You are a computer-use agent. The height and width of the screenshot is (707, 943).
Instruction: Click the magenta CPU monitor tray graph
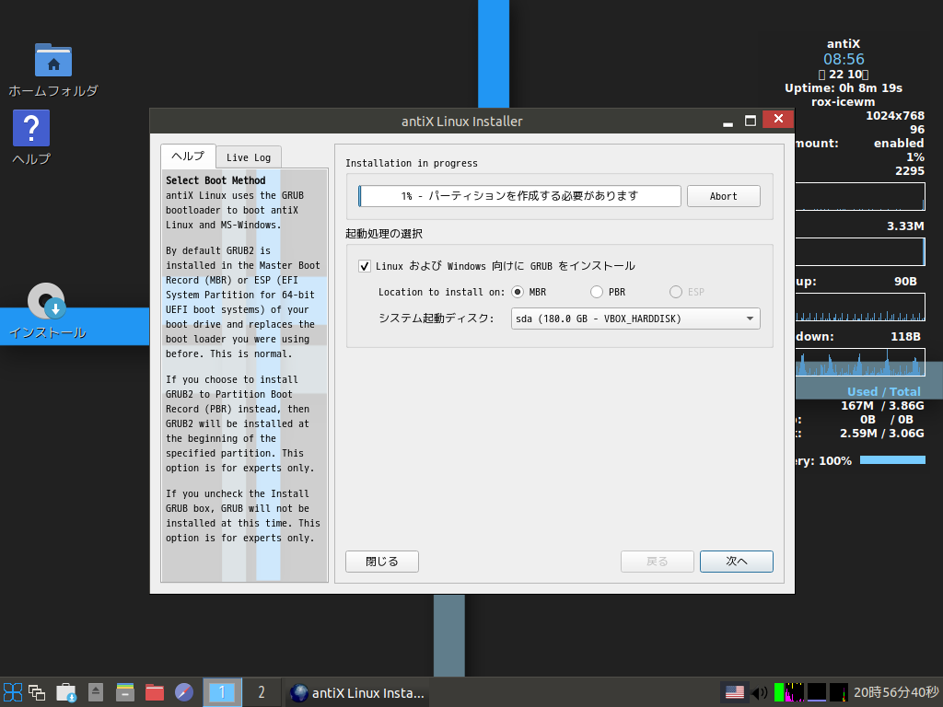point(795,692)
